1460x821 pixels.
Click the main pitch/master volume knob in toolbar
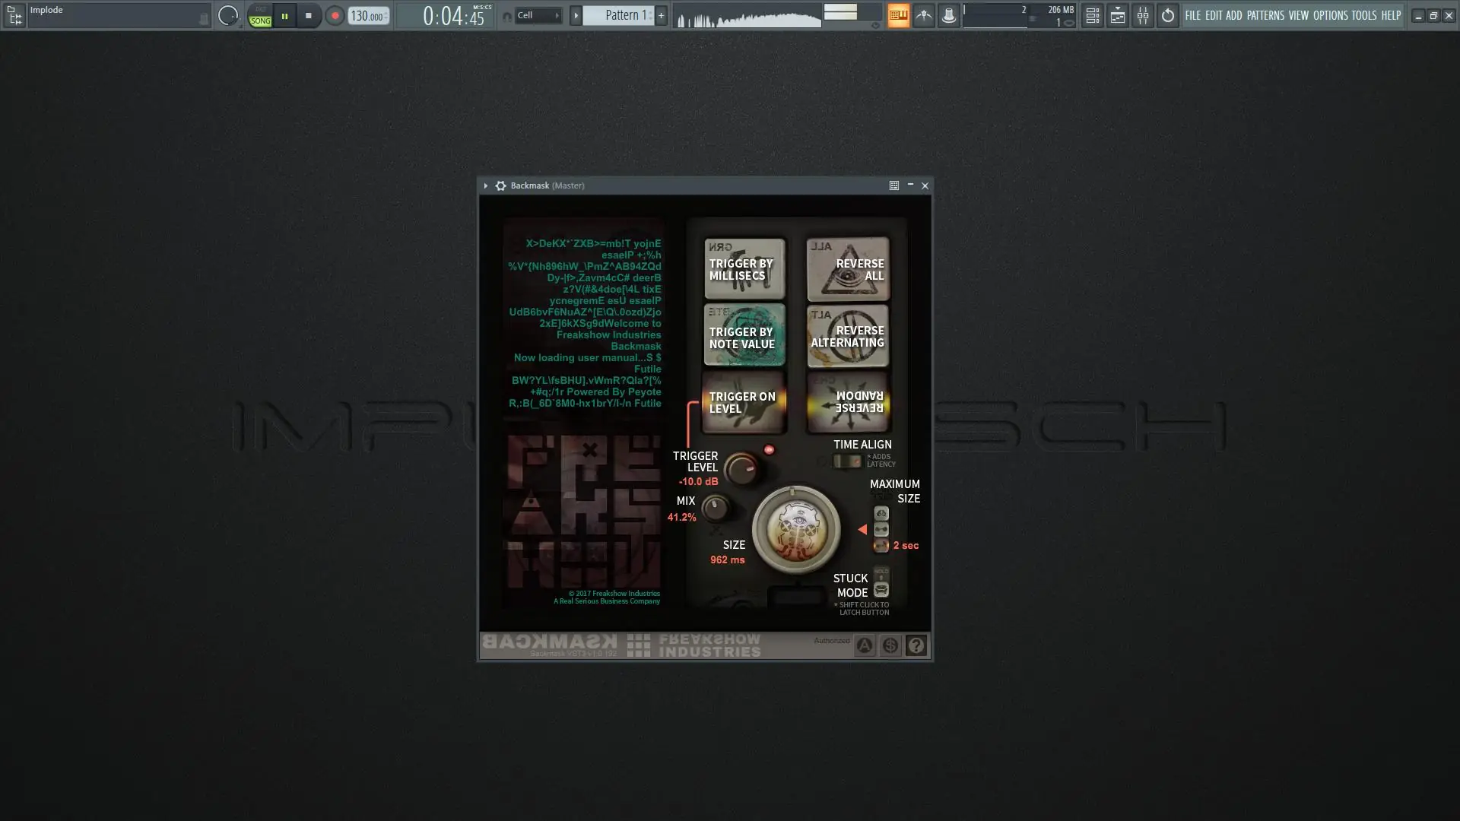(227, 15)
